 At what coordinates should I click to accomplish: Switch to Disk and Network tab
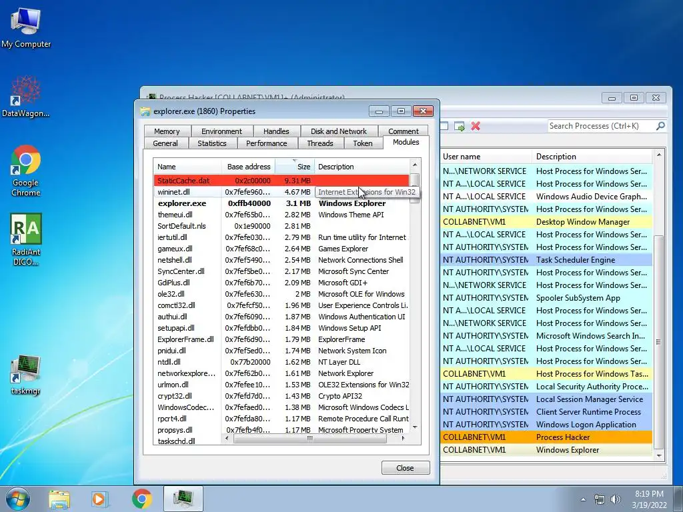click(x=338, y=131)
